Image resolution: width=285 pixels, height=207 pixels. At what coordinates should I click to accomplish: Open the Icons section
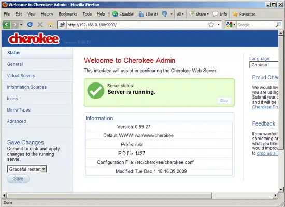click(37, 99)
